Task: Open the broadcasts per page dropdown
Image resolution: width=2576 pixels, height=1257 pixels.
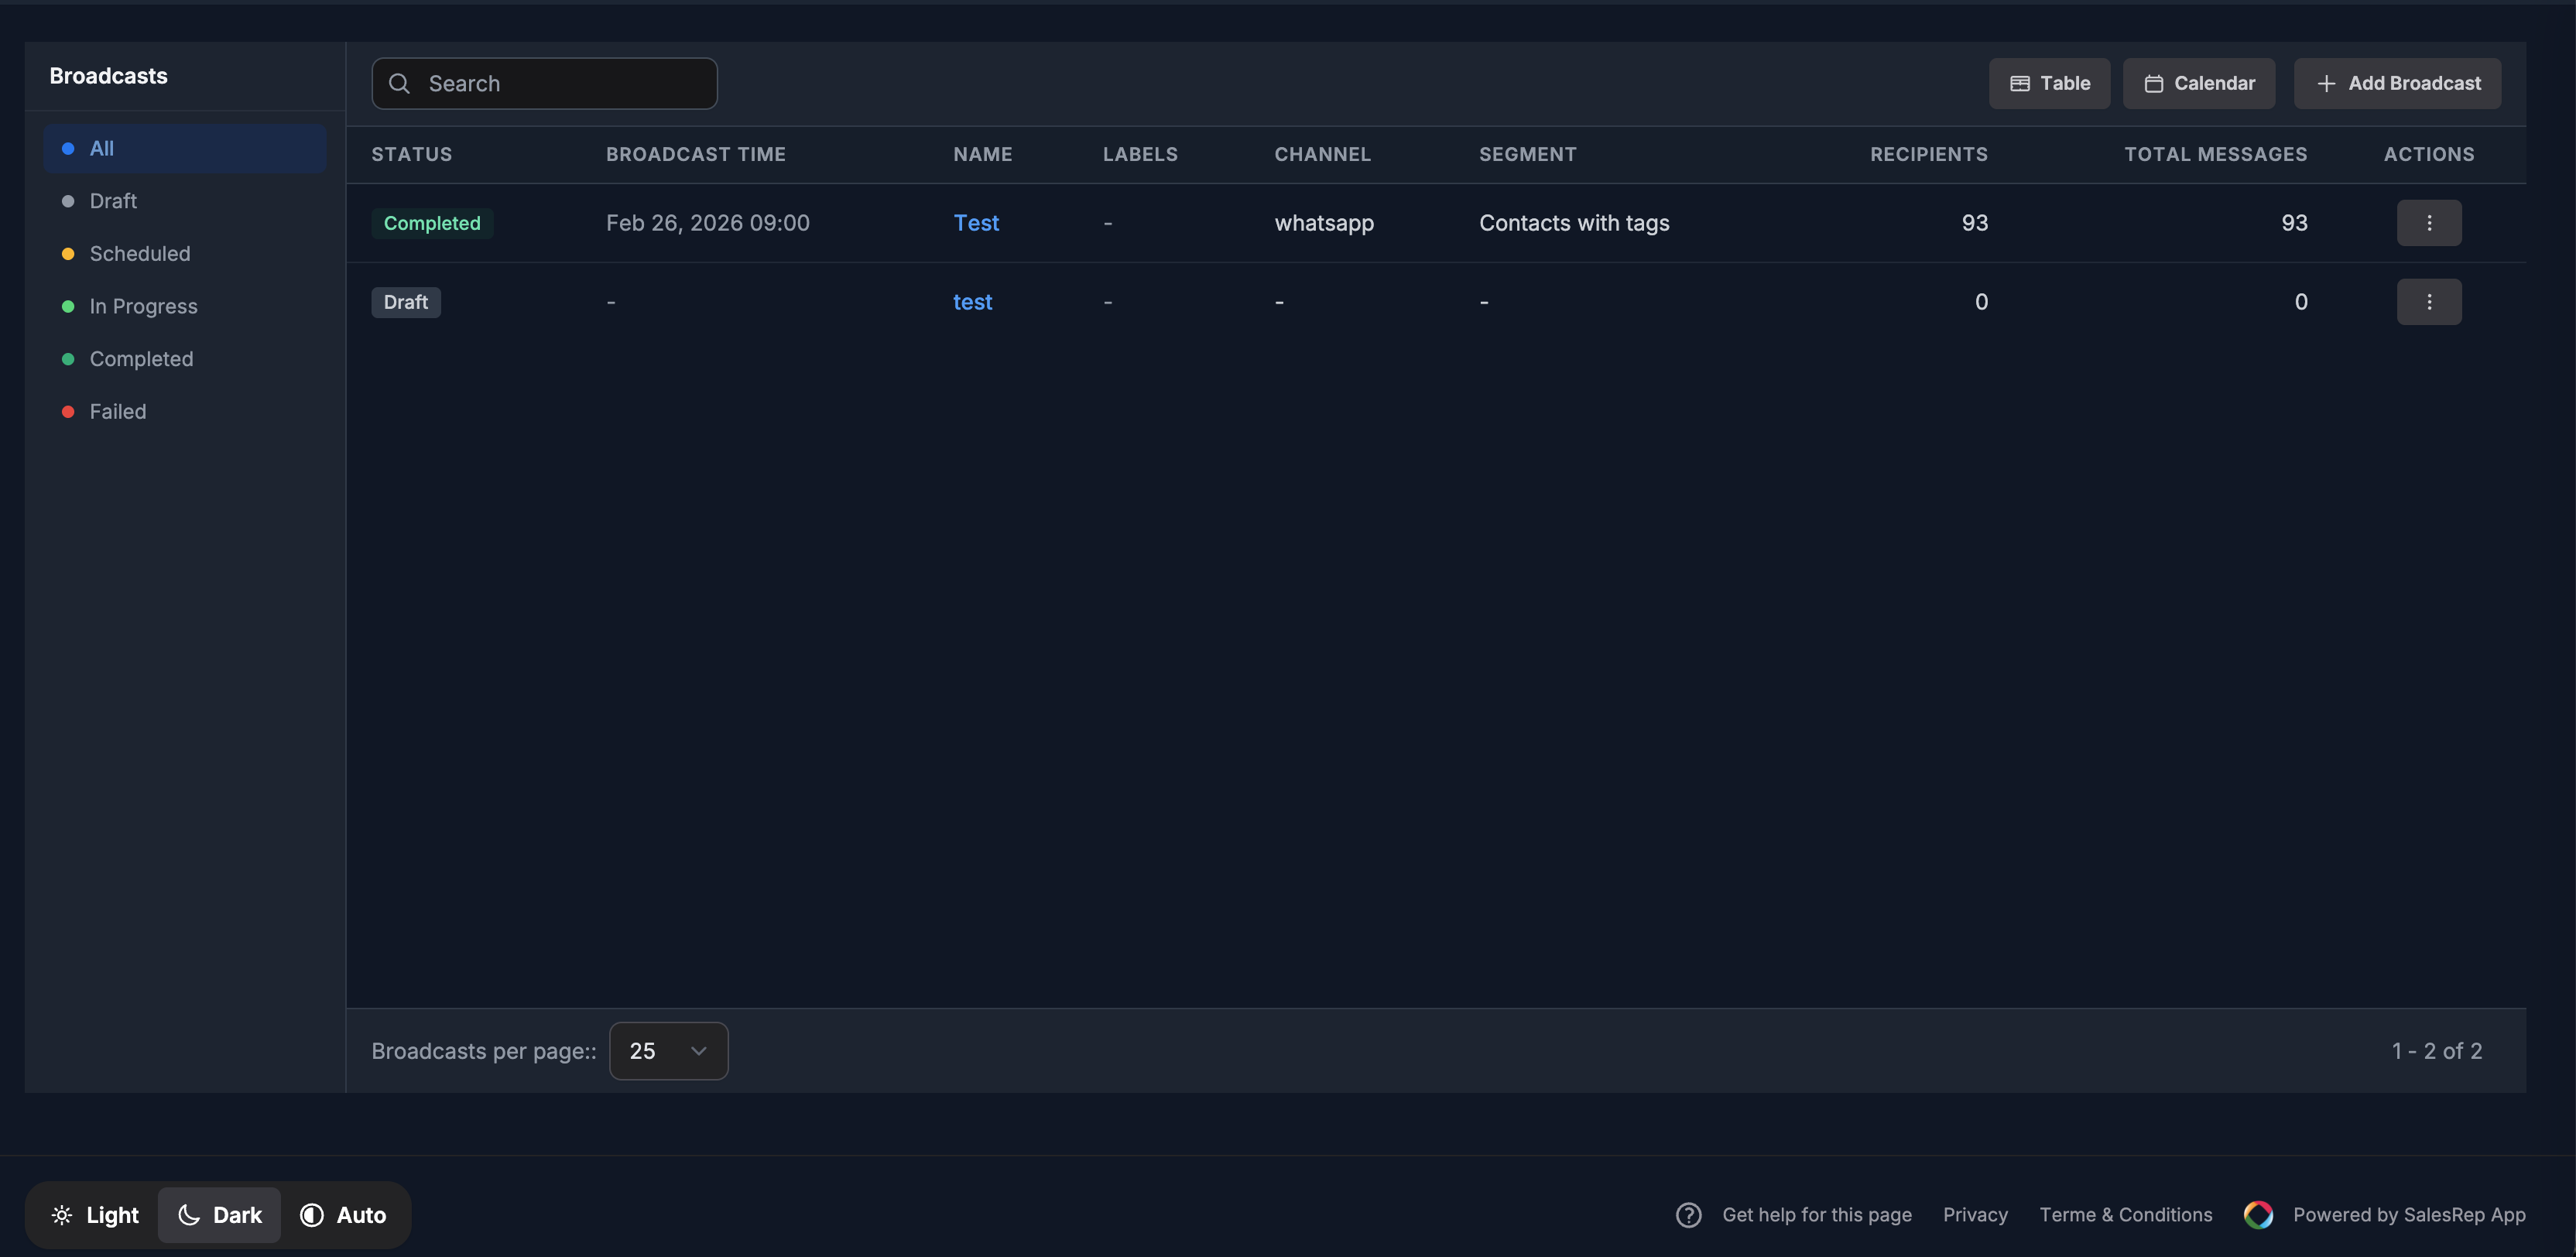Action: [x=668, y=1051]
